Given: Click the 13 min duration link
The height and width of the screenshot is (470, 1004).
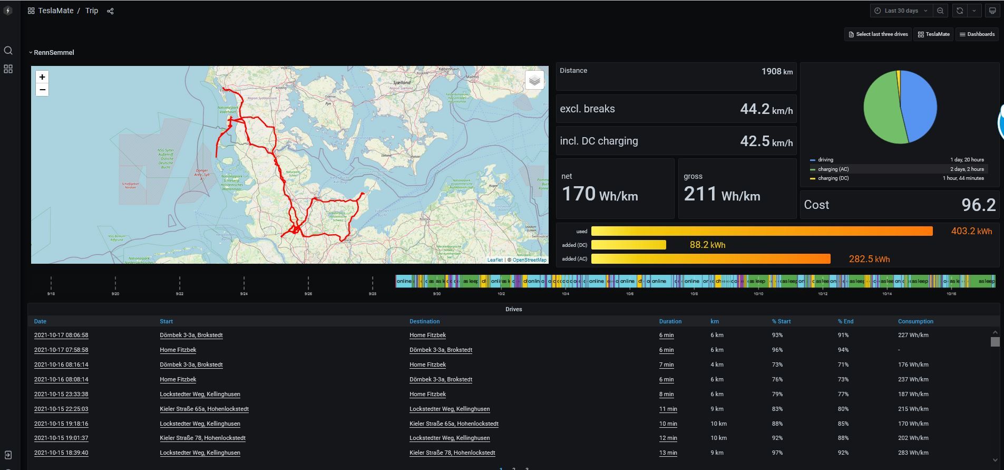Looking at the screenshot, I should point(668,453).
